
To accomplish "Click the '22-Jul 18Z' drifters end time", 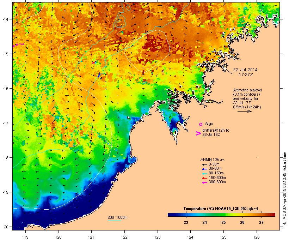I will pyautogui.click(x=211, y=134).
